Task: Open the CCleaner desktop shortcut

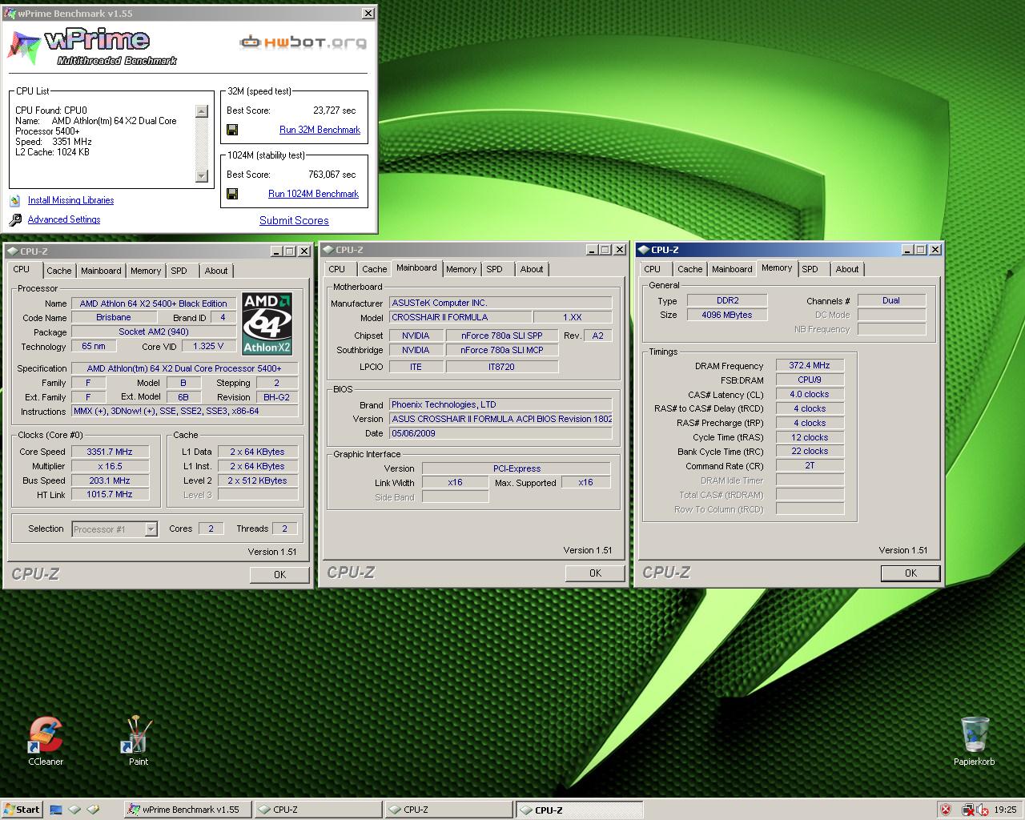Action: 46,734
